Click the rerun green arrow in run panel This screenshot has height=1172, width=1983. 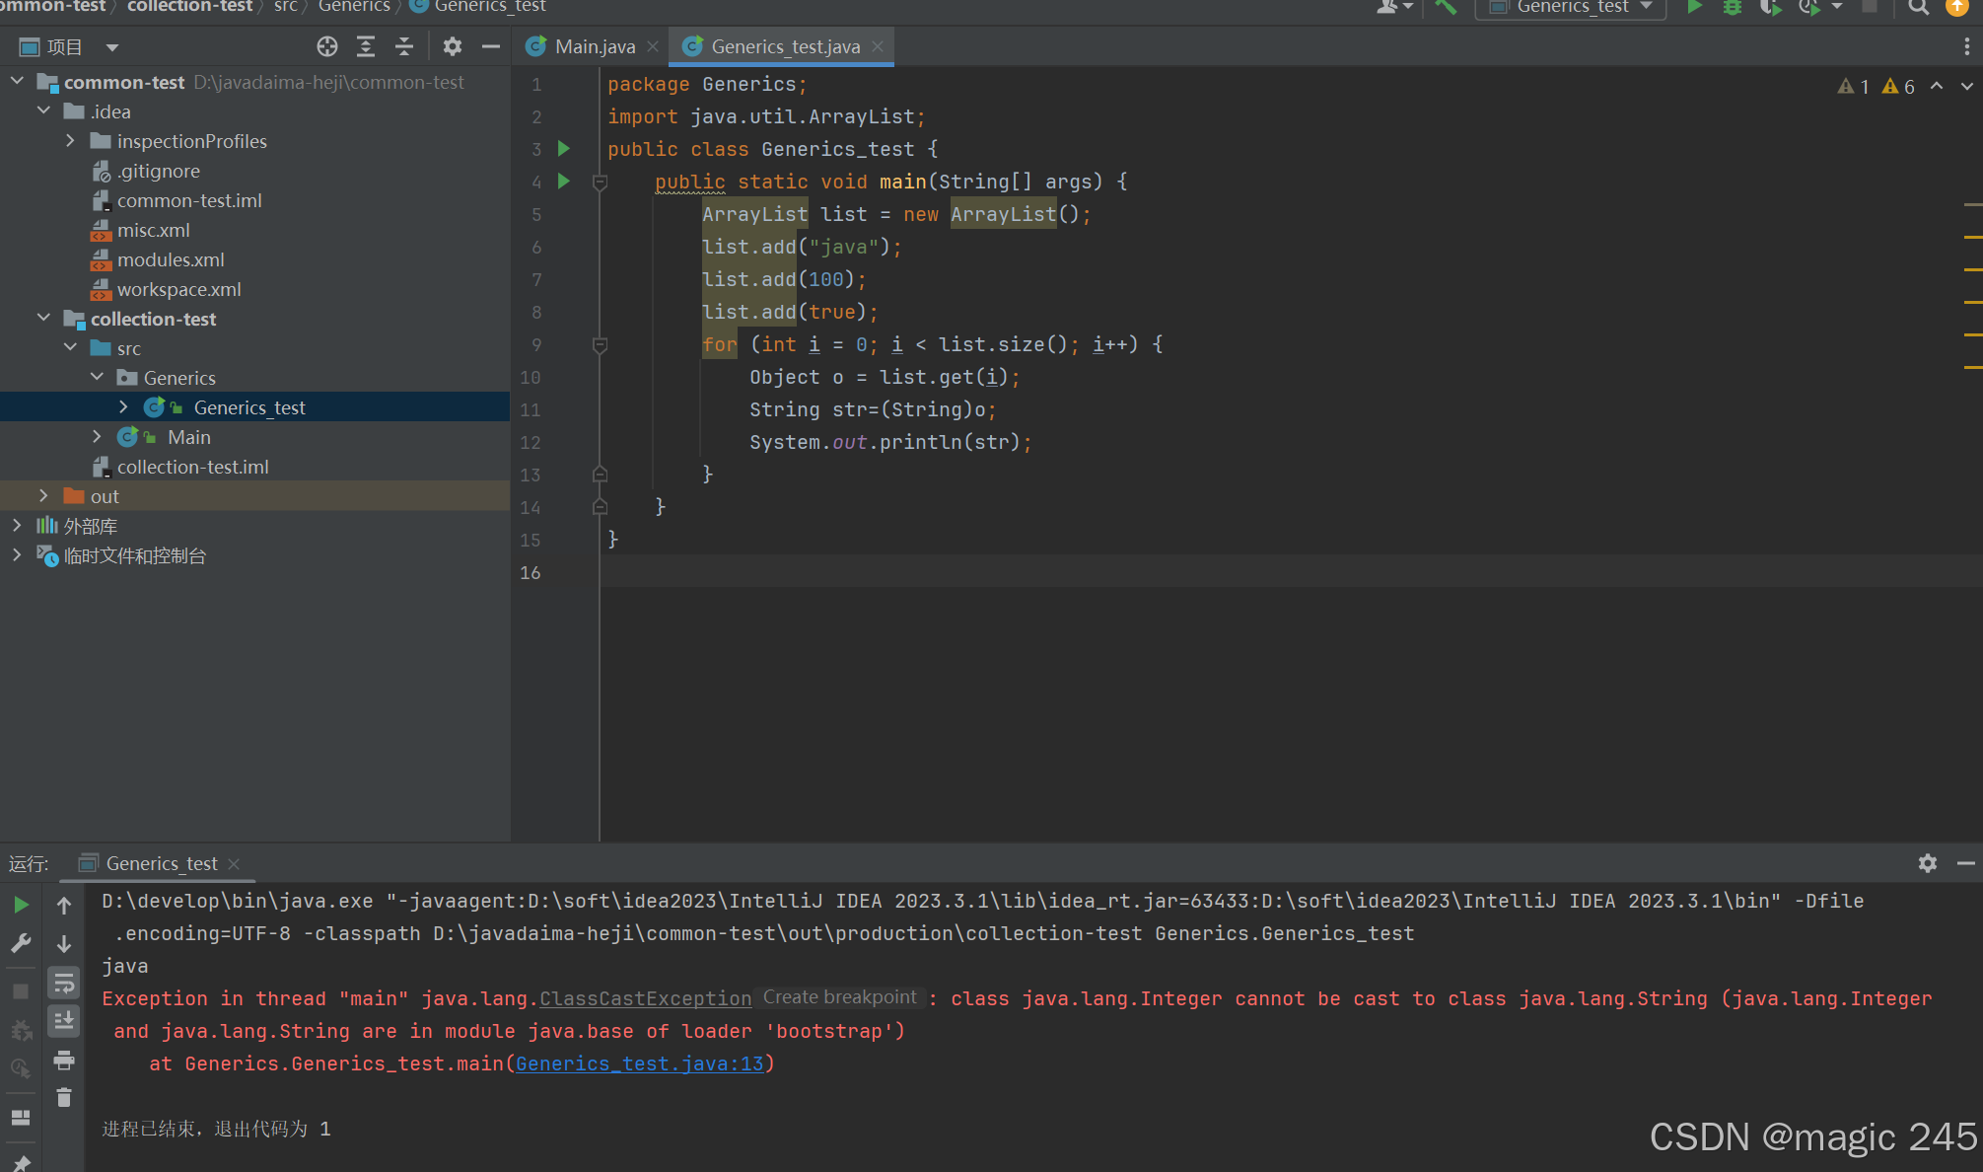(x=21, y=905)
